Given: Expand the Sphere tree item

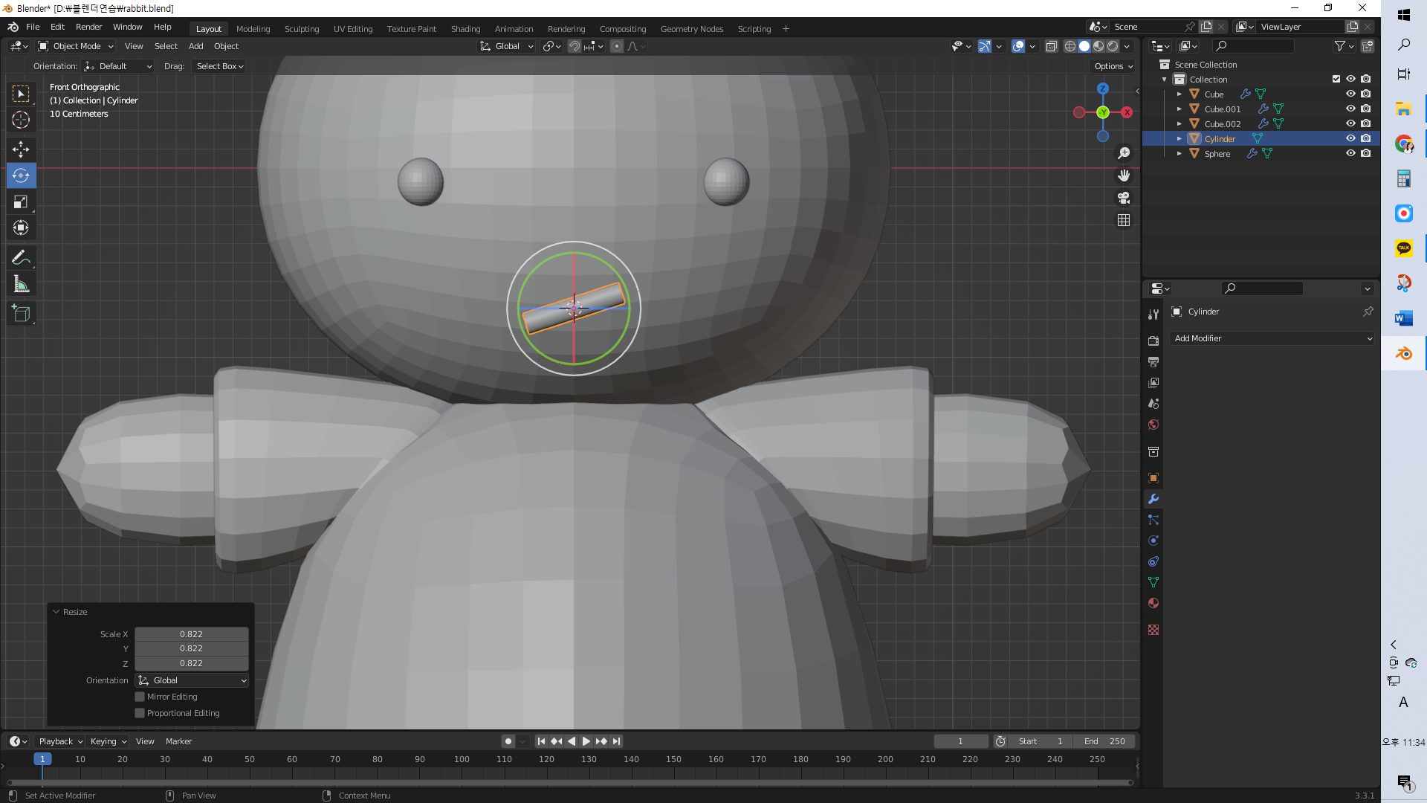Looking at the screenshot, I should 1179,154.
